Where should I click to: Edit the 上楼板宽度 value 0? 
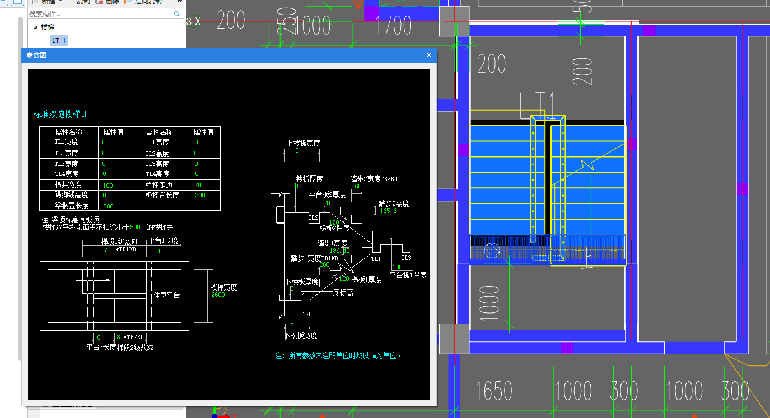click(297, 150)
